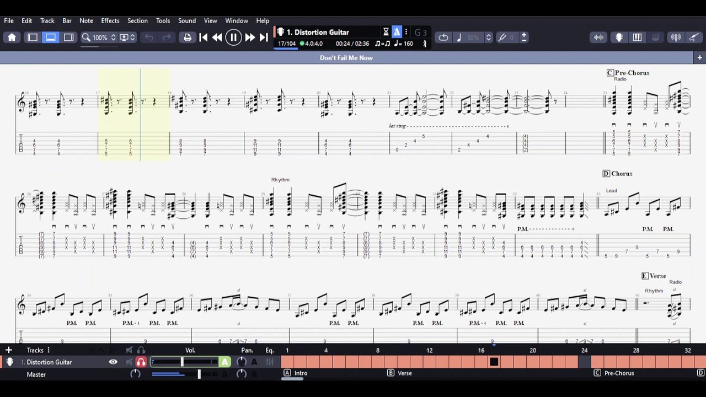Open the Tracks options menu
Image resolution: width=706 pixels, height=397 pixels.
point(49,350)
